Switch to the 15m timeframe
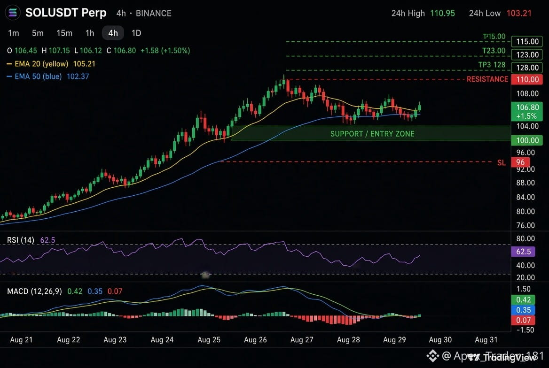Viewport: 549px width, 368px height. click(x=64, y=33)
